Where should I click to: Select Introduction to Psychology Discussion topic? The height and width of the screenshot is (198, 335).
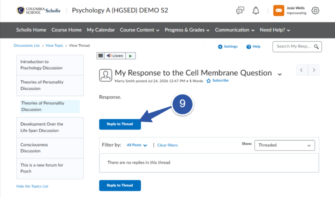click(50, 65)
